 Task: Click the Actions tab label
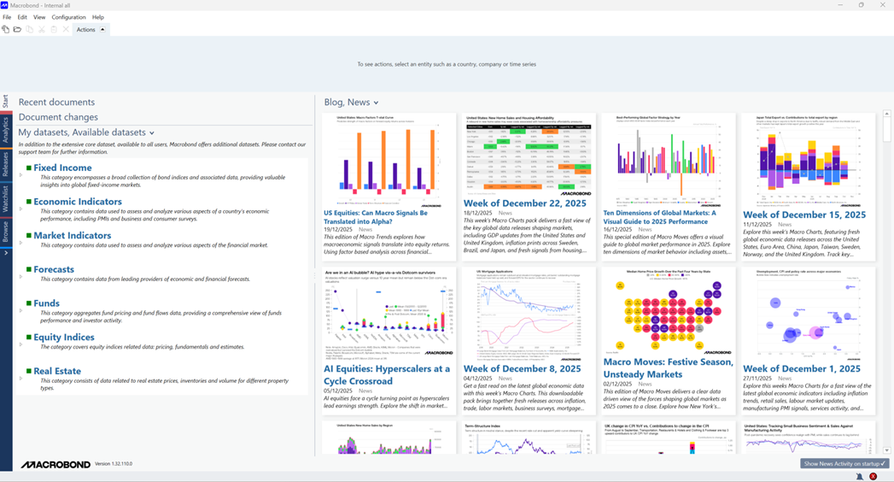(86, 30)
